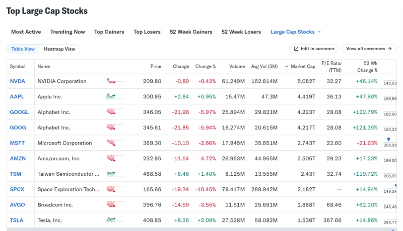Open the MSFT symbol link
403x231 pixels.
(17, 143)
